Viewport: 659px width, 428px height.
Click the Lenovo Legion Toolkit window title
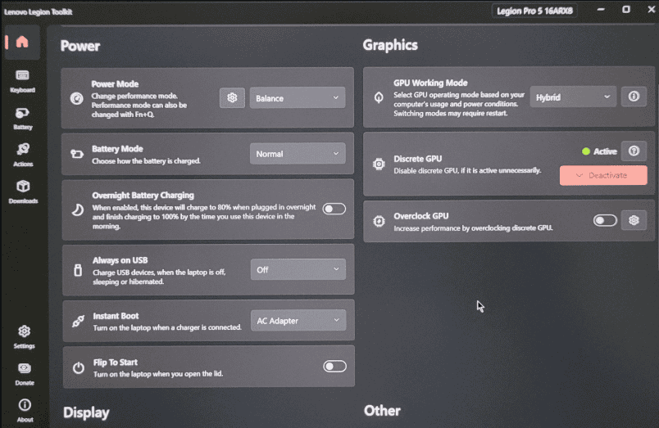(x=39, y=11)
